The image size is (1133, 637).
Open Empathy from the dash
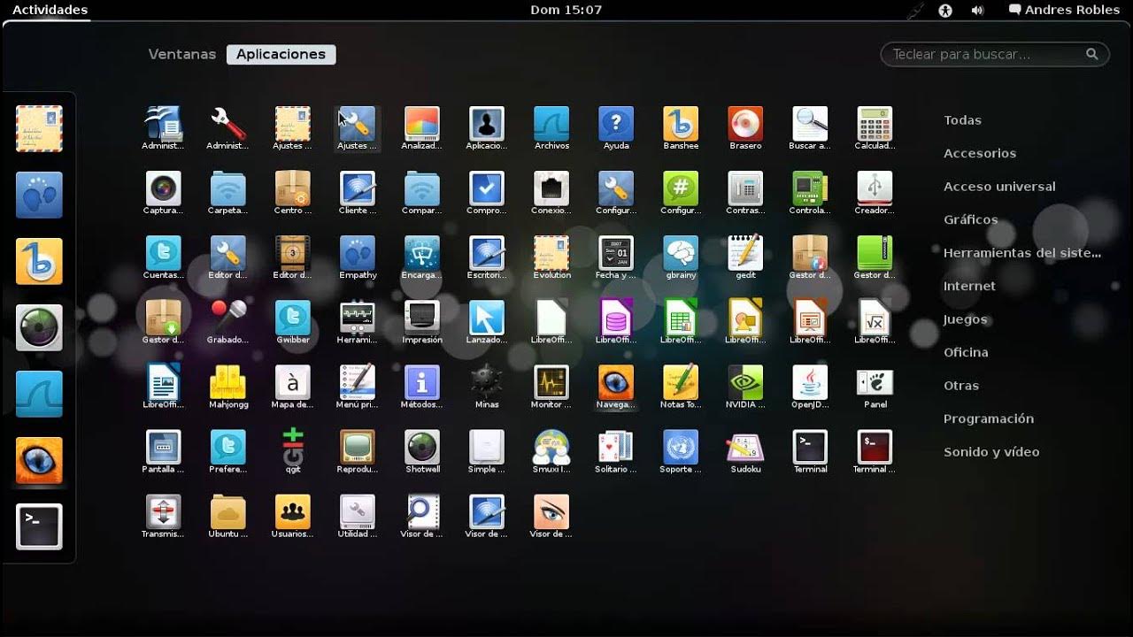[x=39, y=195]
